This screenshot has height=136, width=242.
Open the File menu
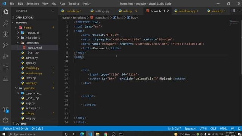(x=12, y=3)
